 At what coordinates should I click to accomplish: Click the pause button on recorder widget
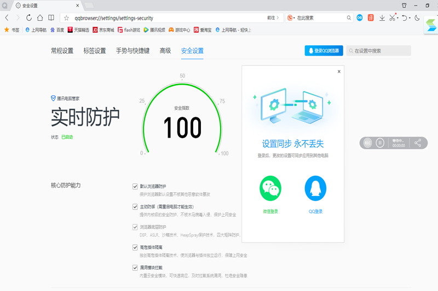point(380,142)
